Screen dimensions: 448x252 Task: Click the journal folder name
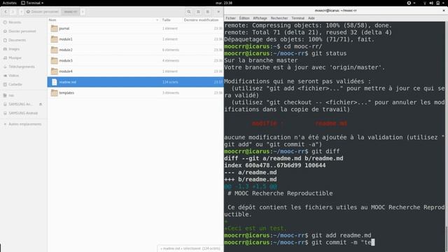click(64, 29)
